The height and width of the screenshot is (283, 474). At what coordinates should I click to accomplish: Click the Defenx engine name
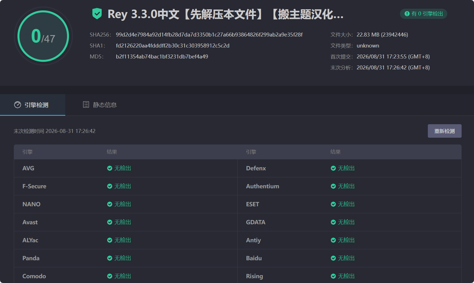[x=256, y=168]
